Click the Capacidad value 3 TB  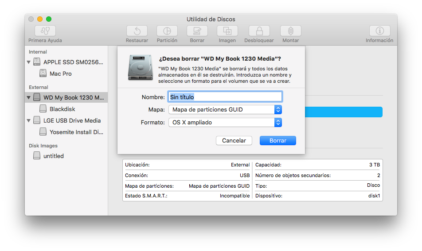click(375, 165)
